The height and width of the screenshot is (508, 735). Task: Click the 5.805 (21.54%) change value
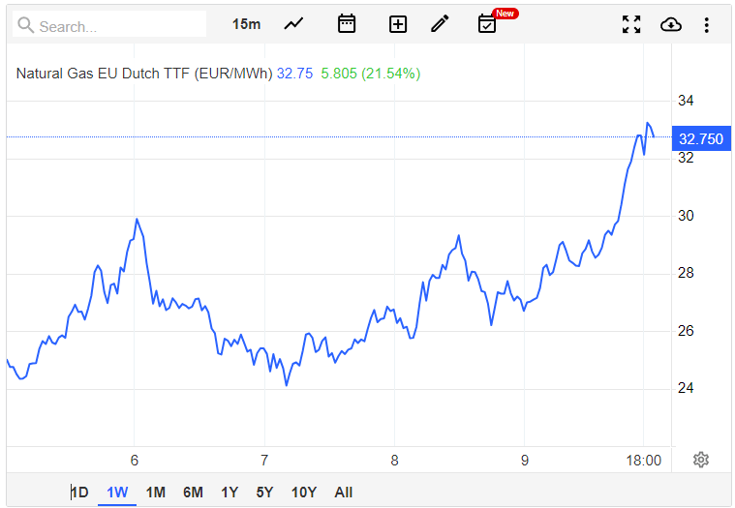click(370, 74)
